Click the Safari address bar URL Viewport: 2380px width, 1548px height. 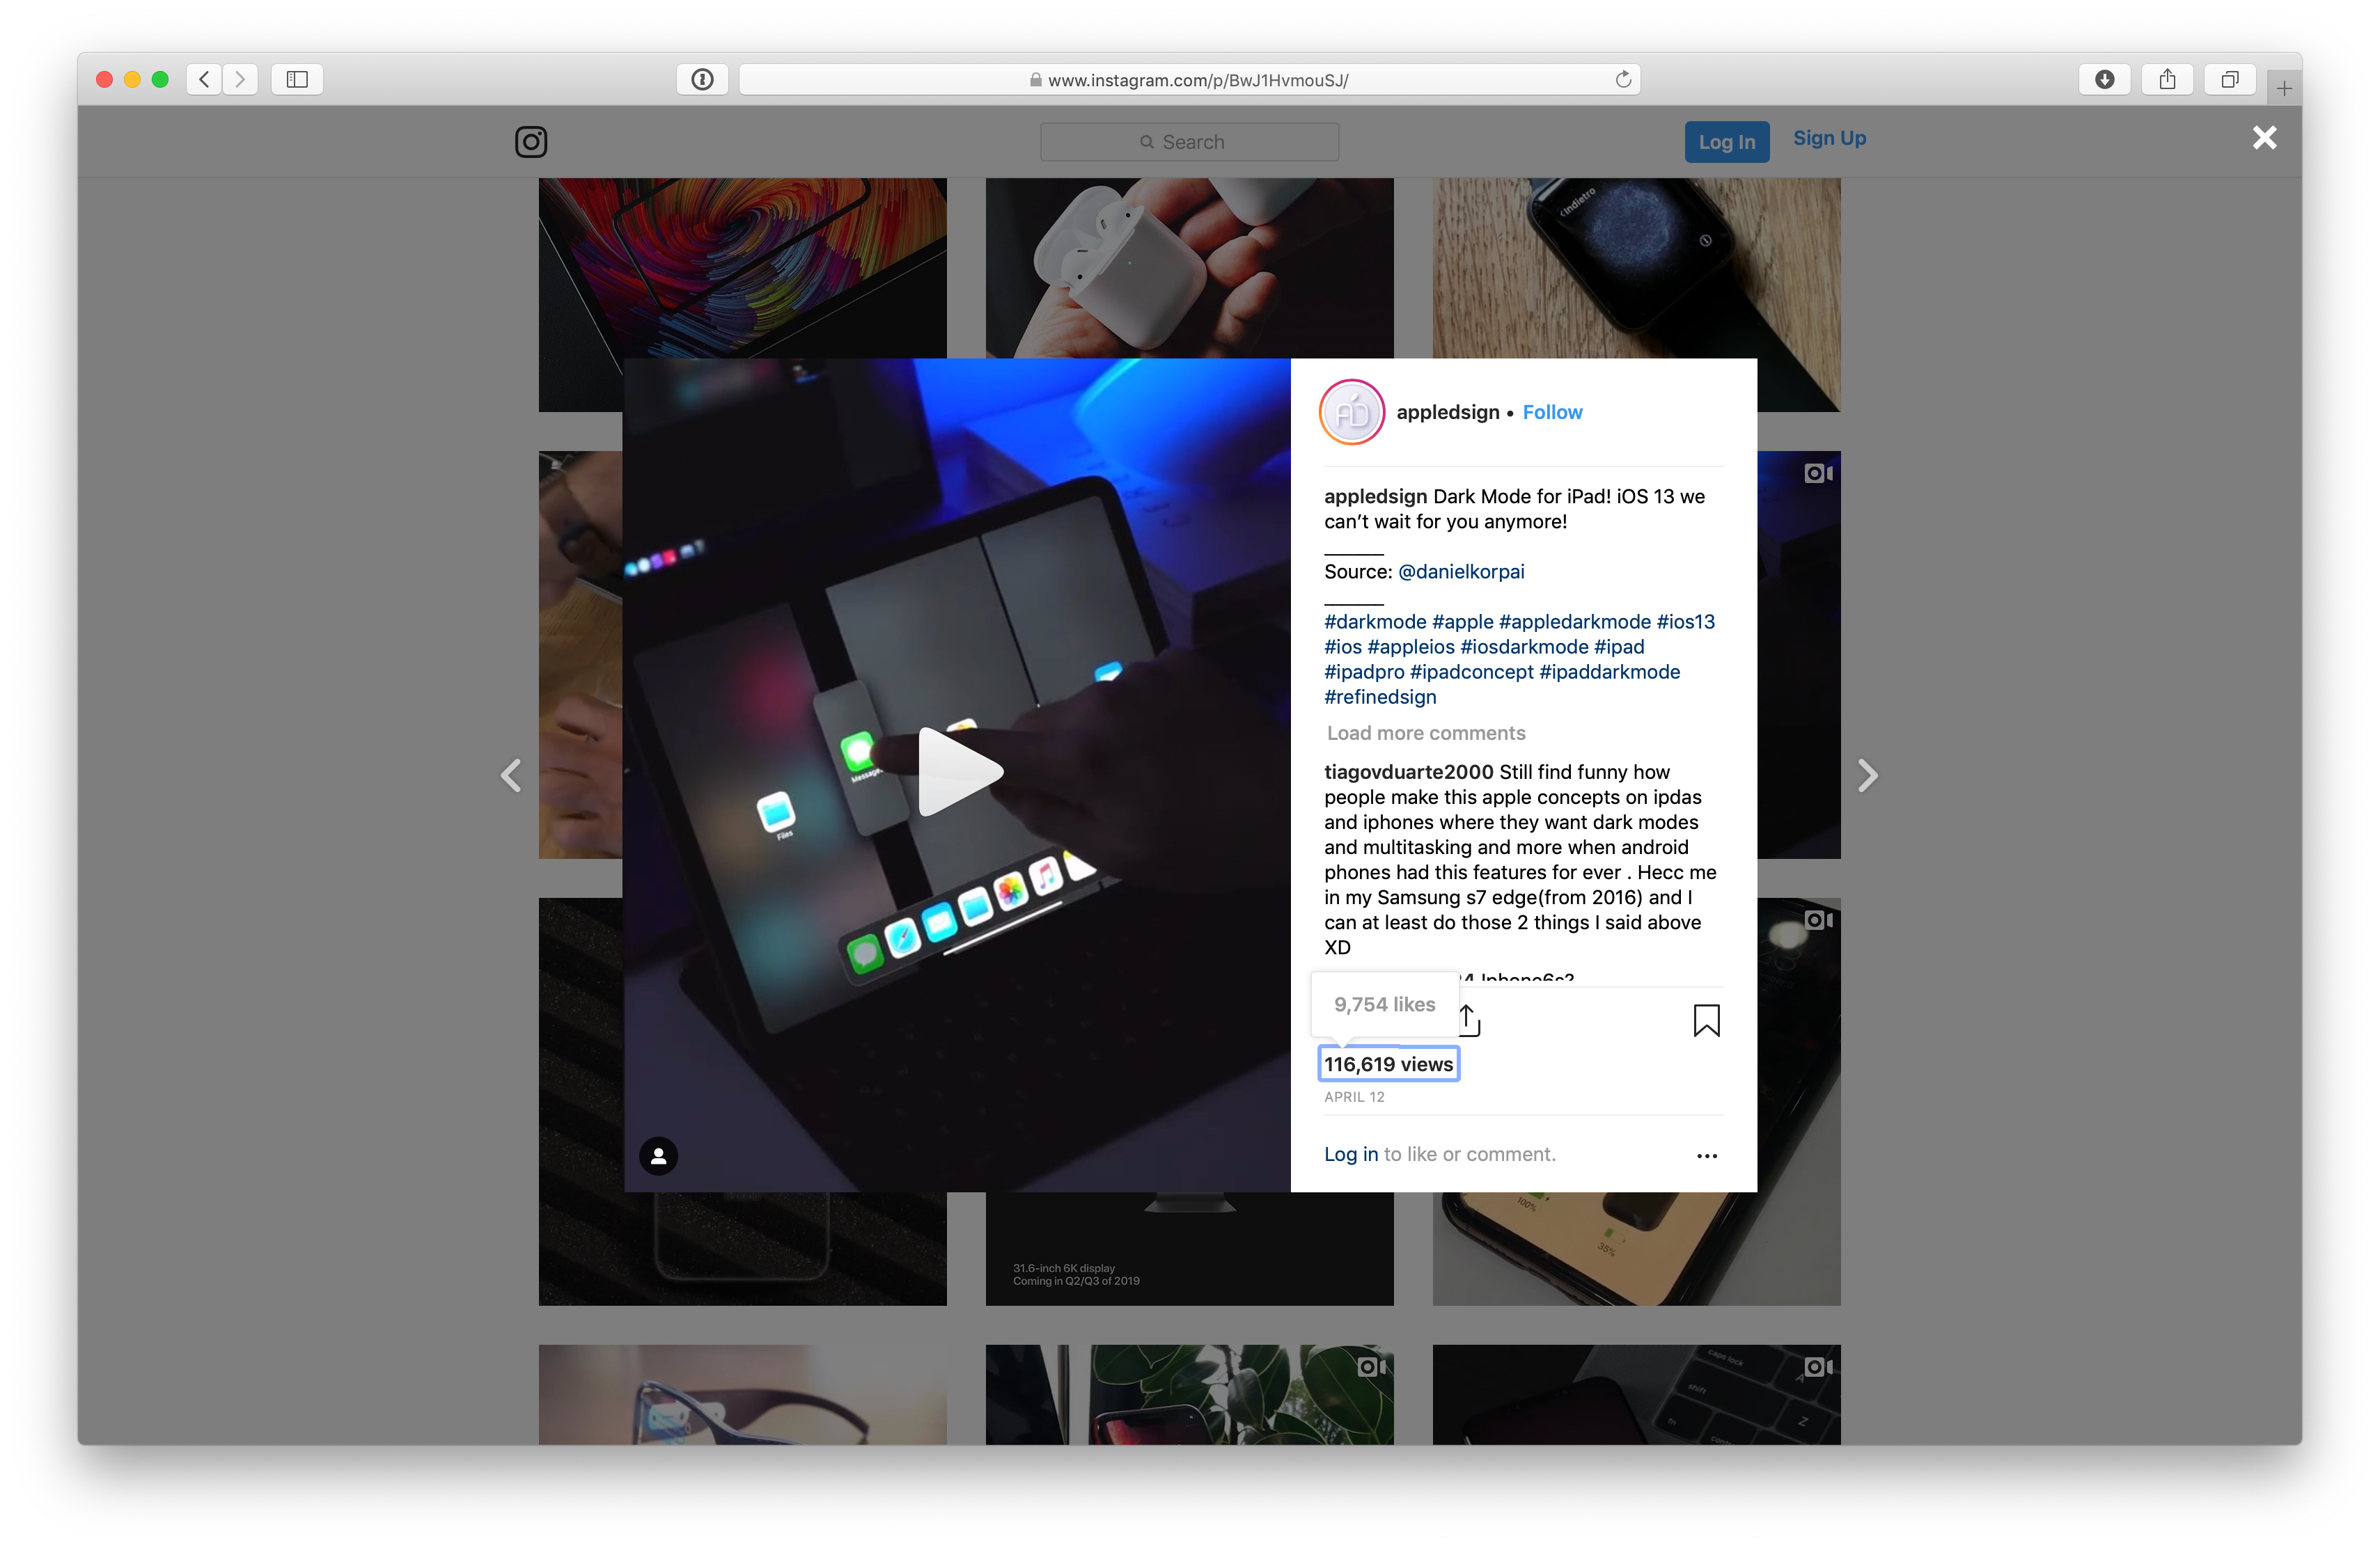point(1189,80)
